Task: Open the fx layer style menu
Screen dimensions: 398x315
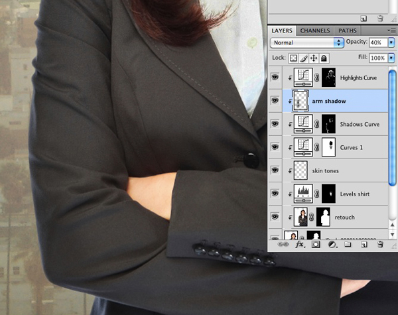Action: (x=299, y=245)
